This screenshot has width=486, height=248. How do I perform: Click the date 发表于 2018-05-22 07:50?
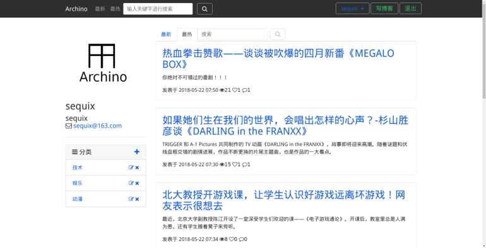[x=191, y=90]
